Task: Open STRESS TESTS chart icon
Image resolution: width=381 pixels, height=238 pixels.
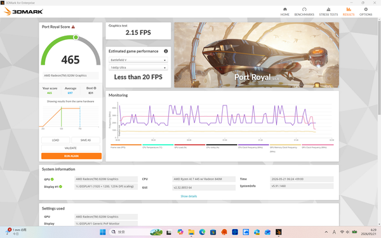Action: (328, 10)
